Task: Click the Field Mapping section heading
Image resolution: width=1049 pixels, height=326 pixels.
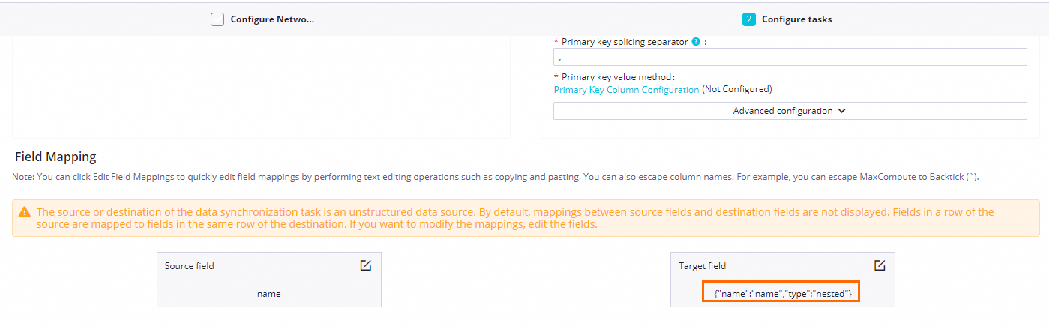Action: tap(55, 157)
